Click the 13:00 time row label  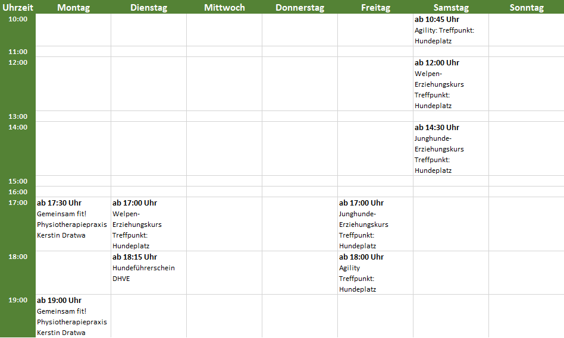[x=18, y=116]
